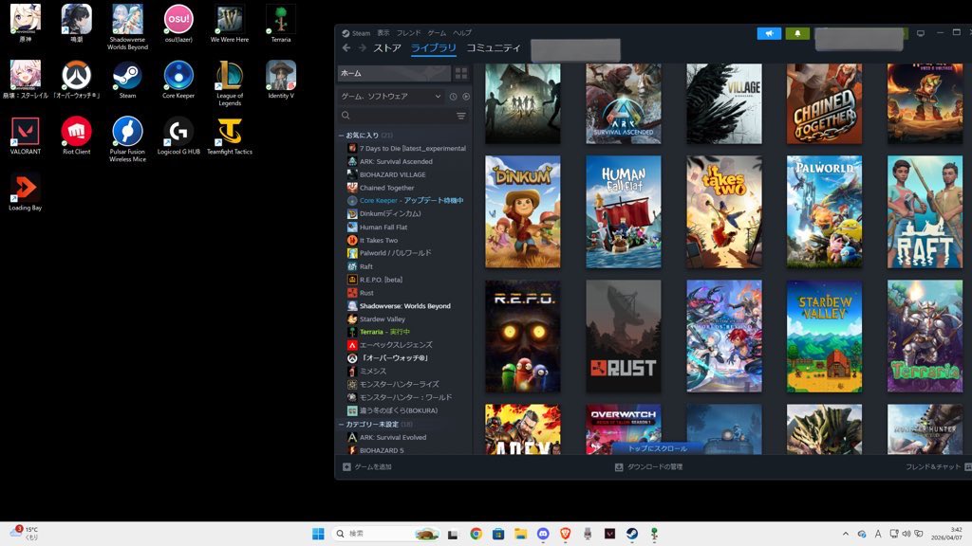This screenshot has width=972, height=546.
Task: Open We Were Here desktop shortcut
Action: (x=230, y=24)
